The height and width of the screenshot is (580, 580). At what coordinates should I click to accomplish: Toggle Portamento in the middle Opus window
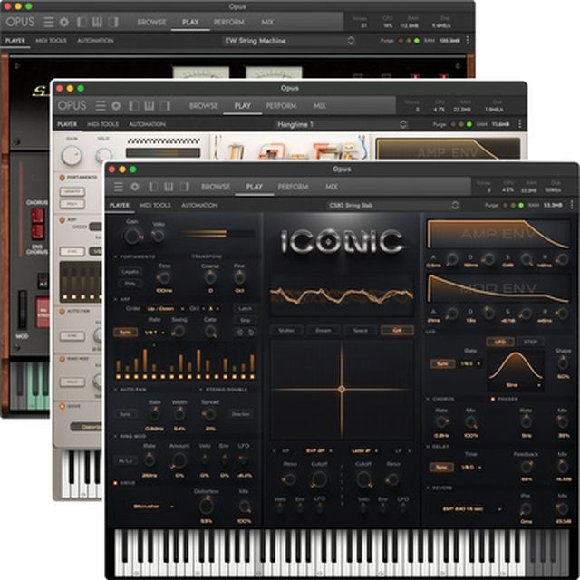click(63, 178)
